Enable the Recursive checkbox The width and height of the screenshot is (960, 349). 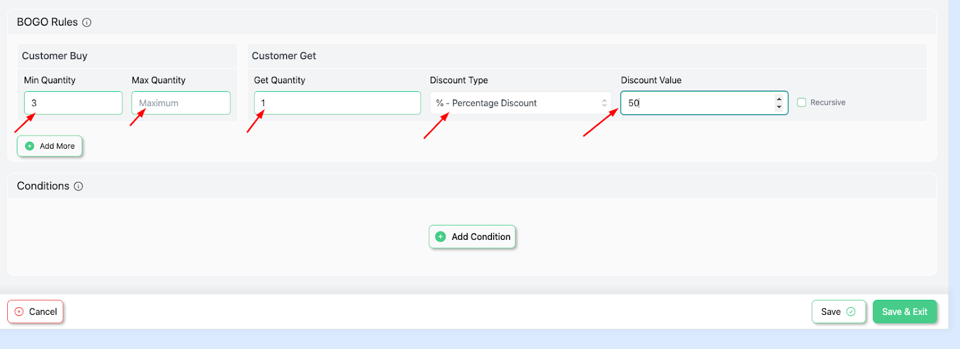point(802,103)
